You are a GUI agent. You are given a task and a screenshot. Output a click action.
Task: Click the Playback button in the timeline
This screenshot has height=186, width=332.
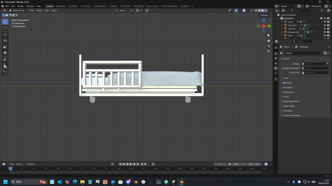click(31, 164)
